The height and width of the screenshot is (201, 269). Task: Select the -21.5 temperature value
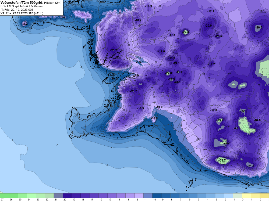179,72
